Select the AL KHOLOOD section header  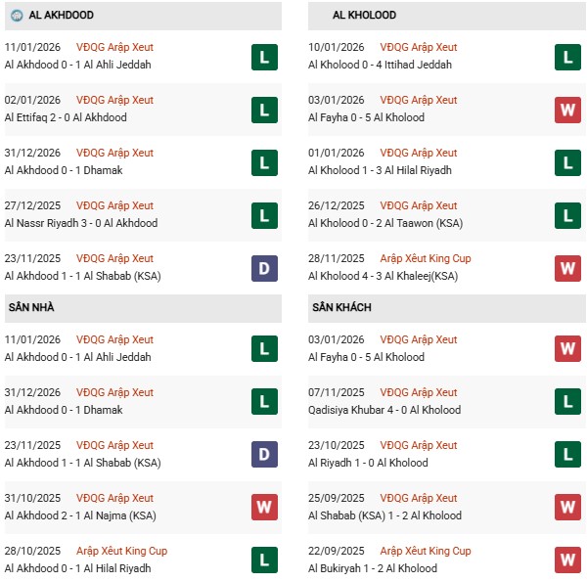[x=365, y=16]
